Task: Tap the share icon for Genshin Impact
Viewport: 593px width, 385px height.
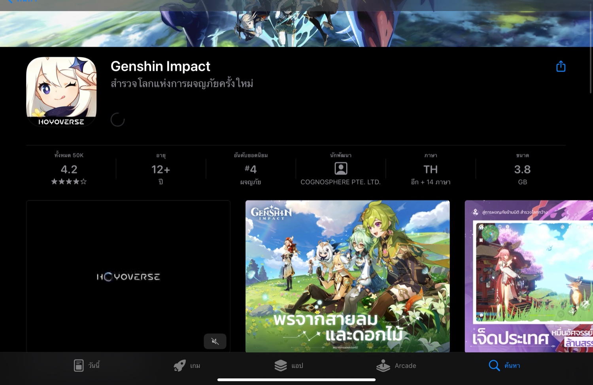Action: click(561, 66)
